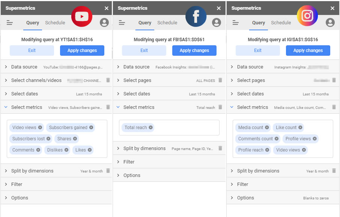Expand Data source in the Facebook panel
340x217 pixels.
[169, 67]
